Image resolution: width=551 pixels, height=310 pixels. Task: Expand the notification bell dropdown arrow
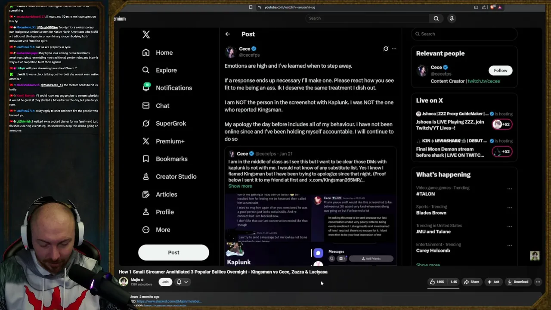[x=186, y=282]
